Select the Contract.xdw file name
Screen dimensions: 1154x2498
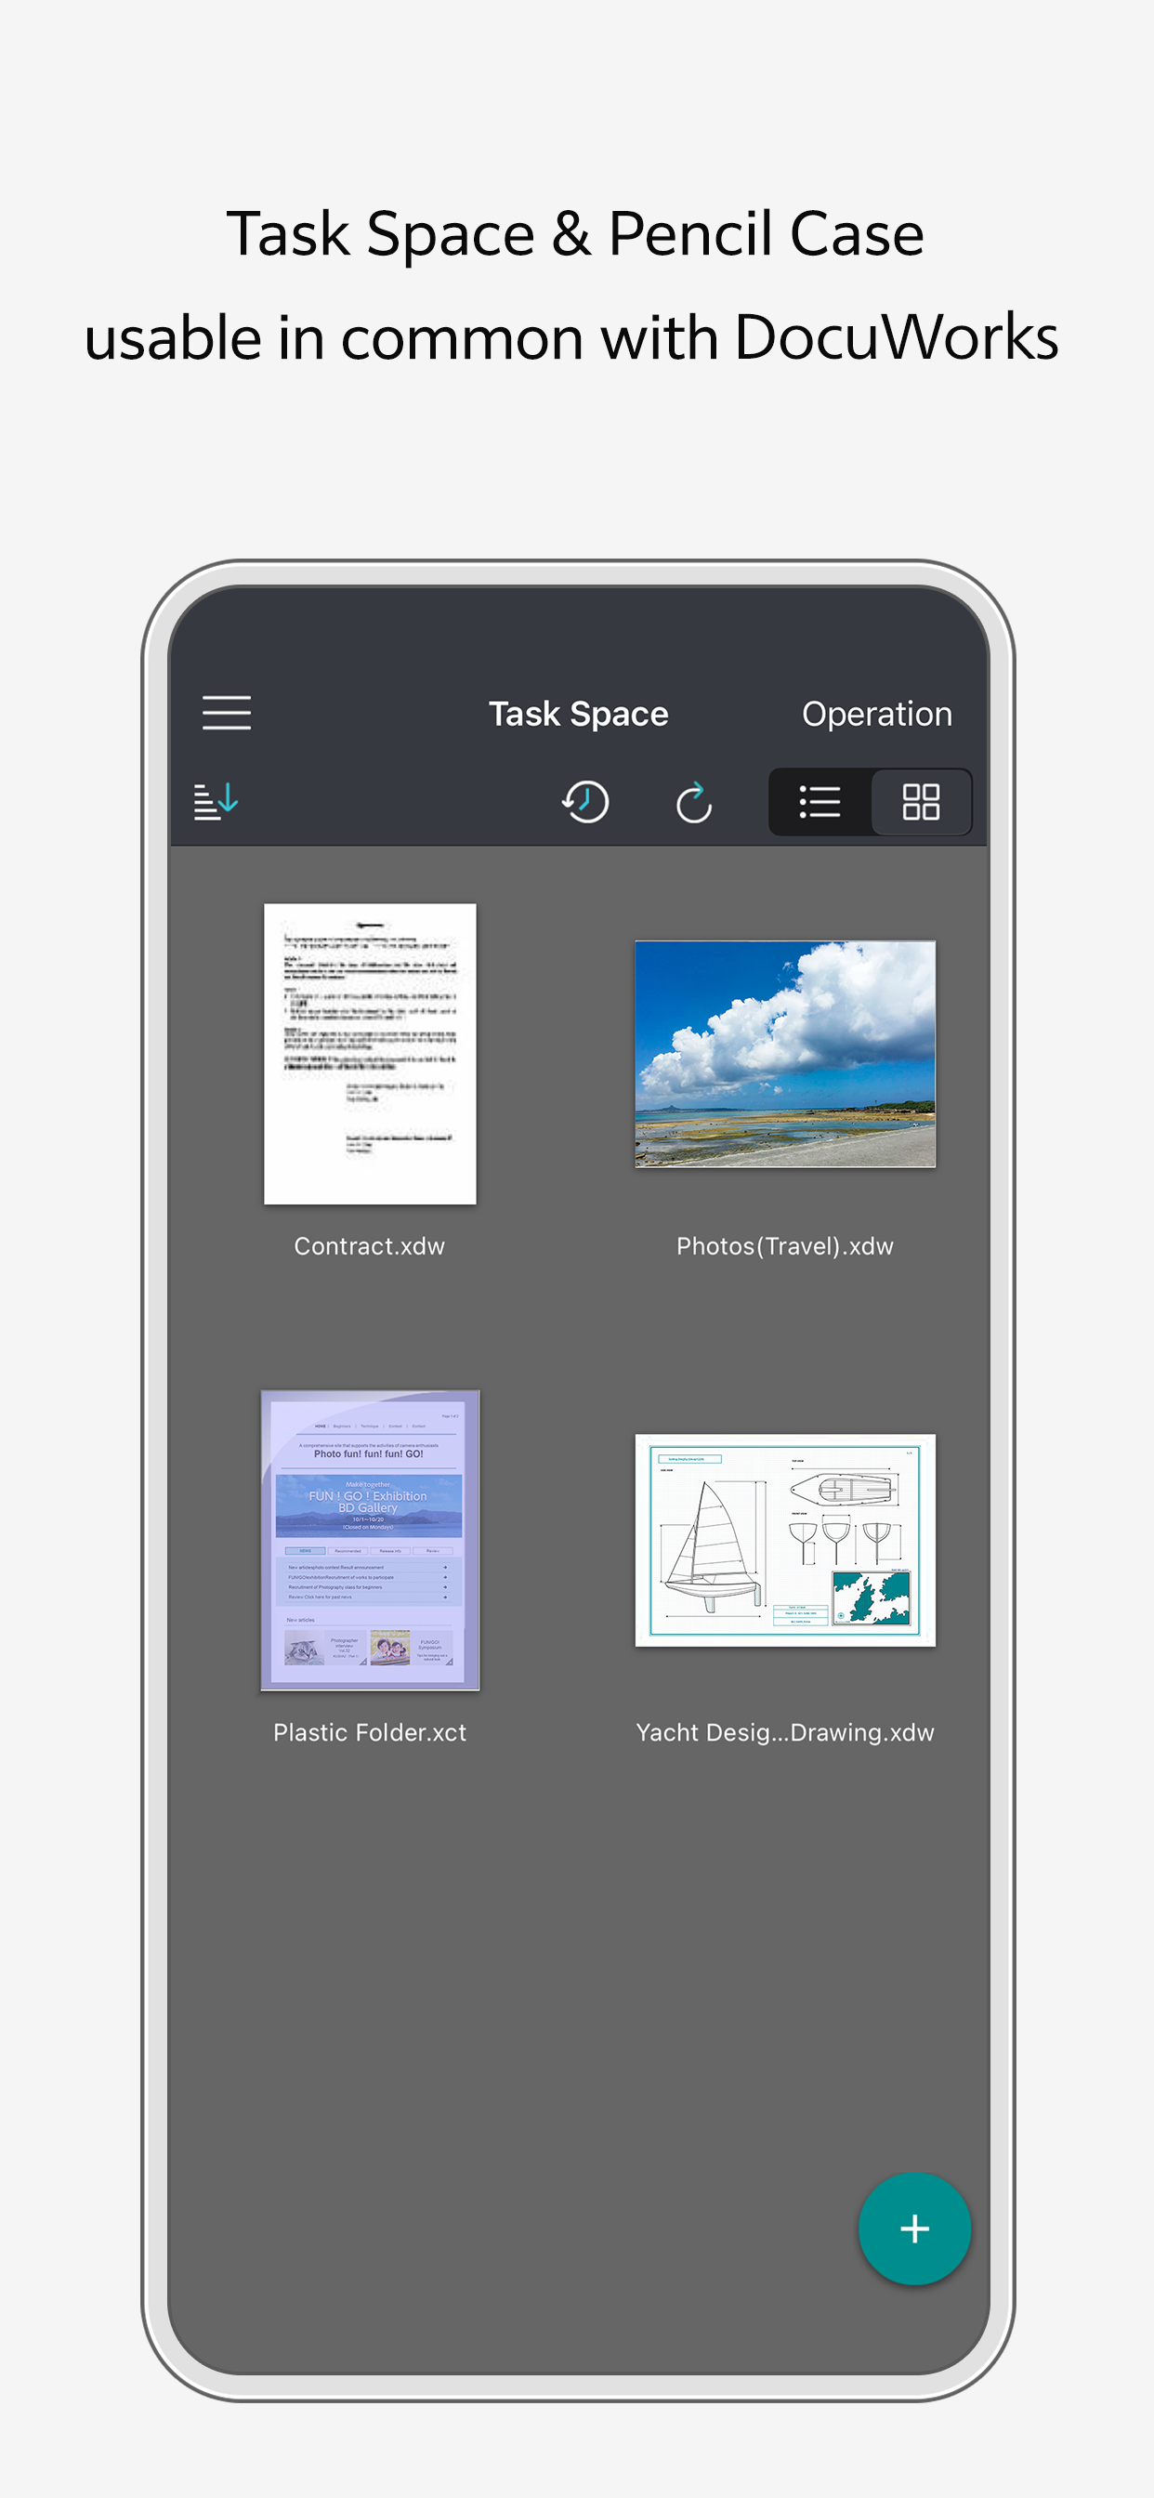pyautogui.click(x=370, y=1246)
